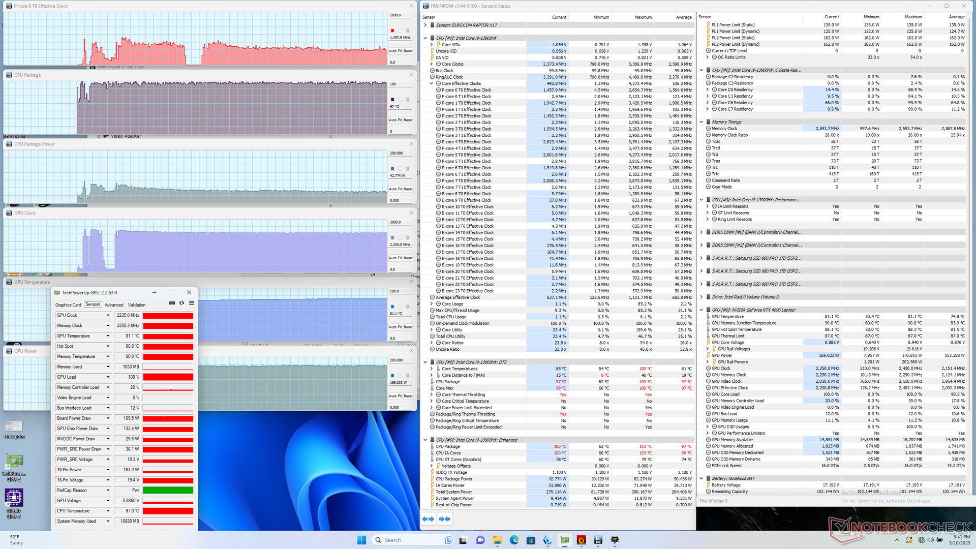
Task: Open the GPU-Z hamburger menu
Action: point(192,303)
